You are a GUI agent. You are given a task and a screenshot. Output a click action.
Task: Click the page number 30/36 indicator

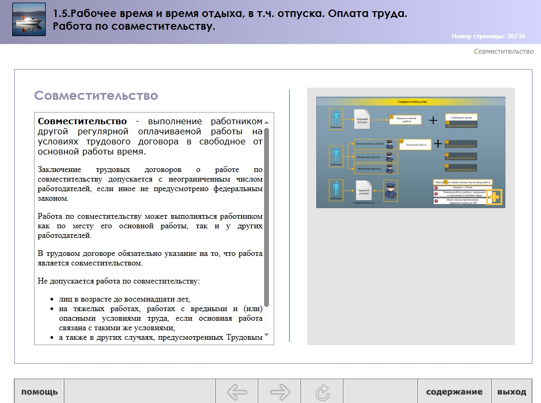(488, 36)
